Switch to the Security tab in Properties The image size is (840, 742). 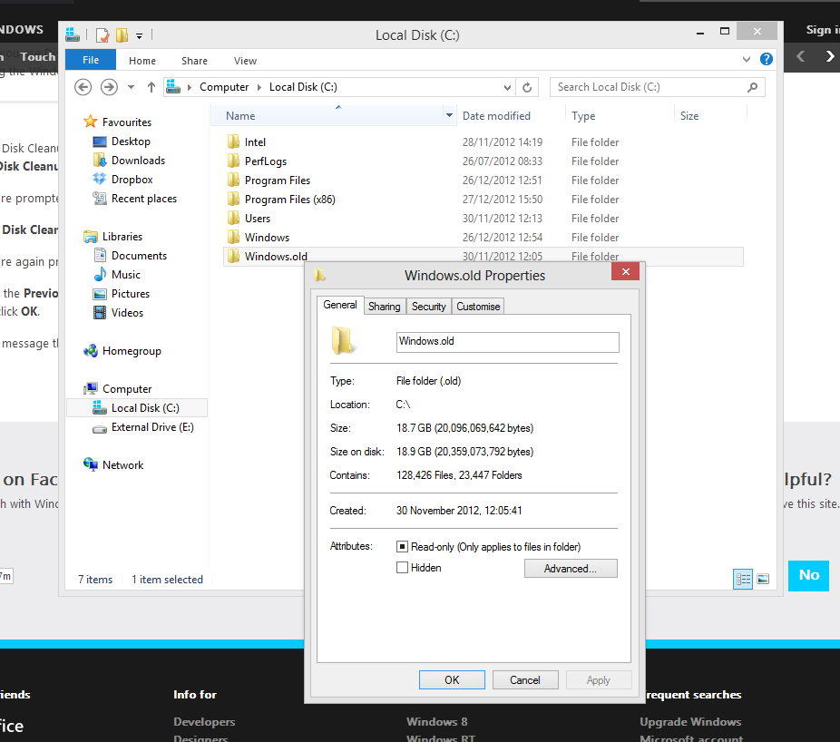coord(428,307)
